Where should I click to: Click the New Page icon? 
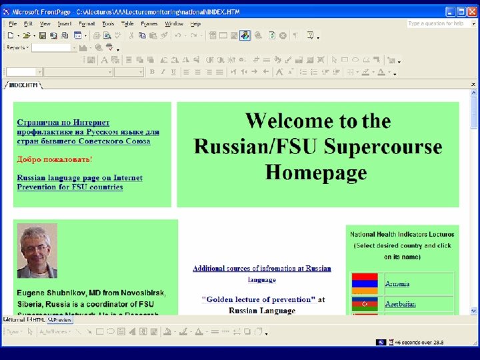click(11, 35)
